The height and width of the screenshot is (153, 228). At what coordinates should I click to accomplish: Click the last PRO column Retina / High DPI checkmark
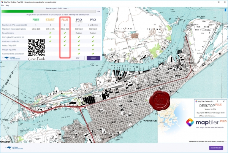(93, 45)
